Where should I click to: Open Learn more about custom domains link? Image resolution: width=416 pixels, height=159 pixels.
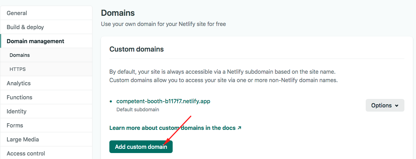coord(172,128)
